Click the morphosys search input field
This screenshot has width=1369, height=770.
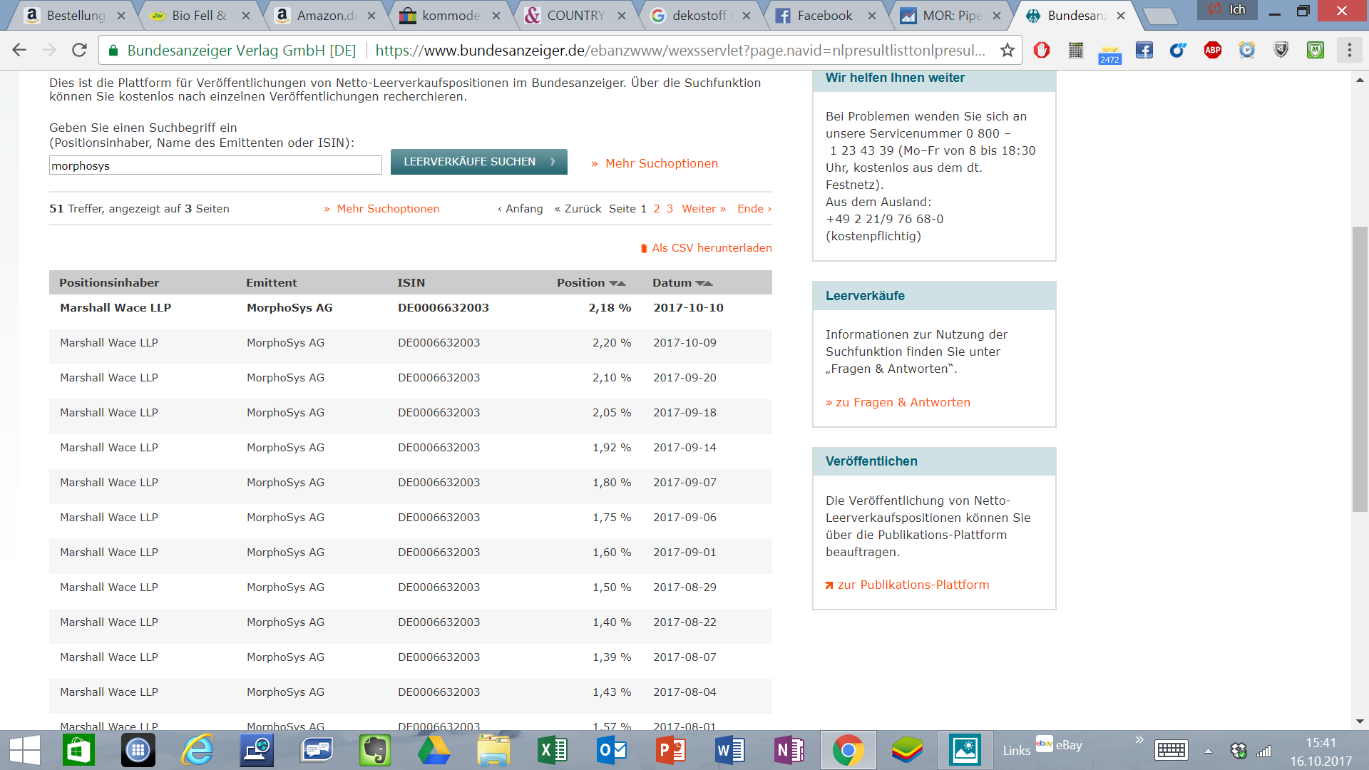[215, 166]
